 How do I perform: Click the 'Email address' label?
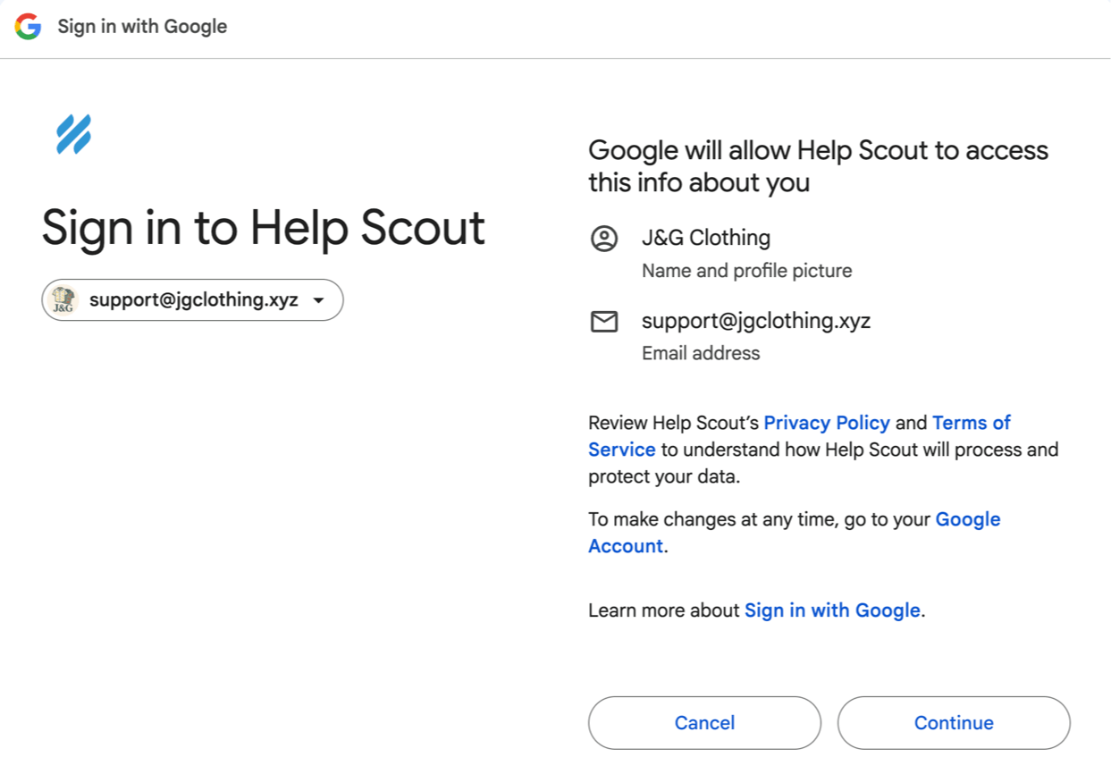pos(701,353)
